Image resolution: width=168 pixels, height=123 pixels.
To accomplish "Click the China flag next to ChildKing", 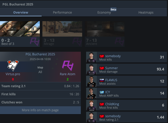I will pyautogui.click(x=102, y=104).
